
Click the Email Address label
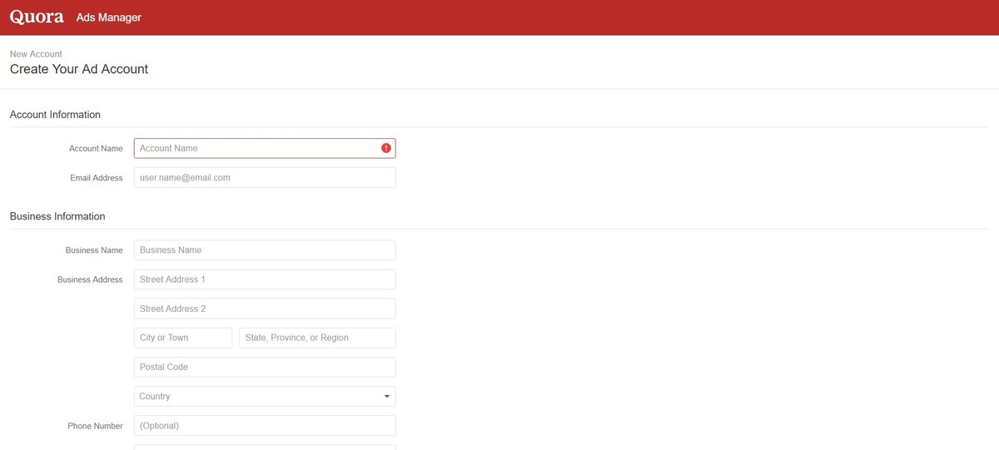[x=97, y=177]
